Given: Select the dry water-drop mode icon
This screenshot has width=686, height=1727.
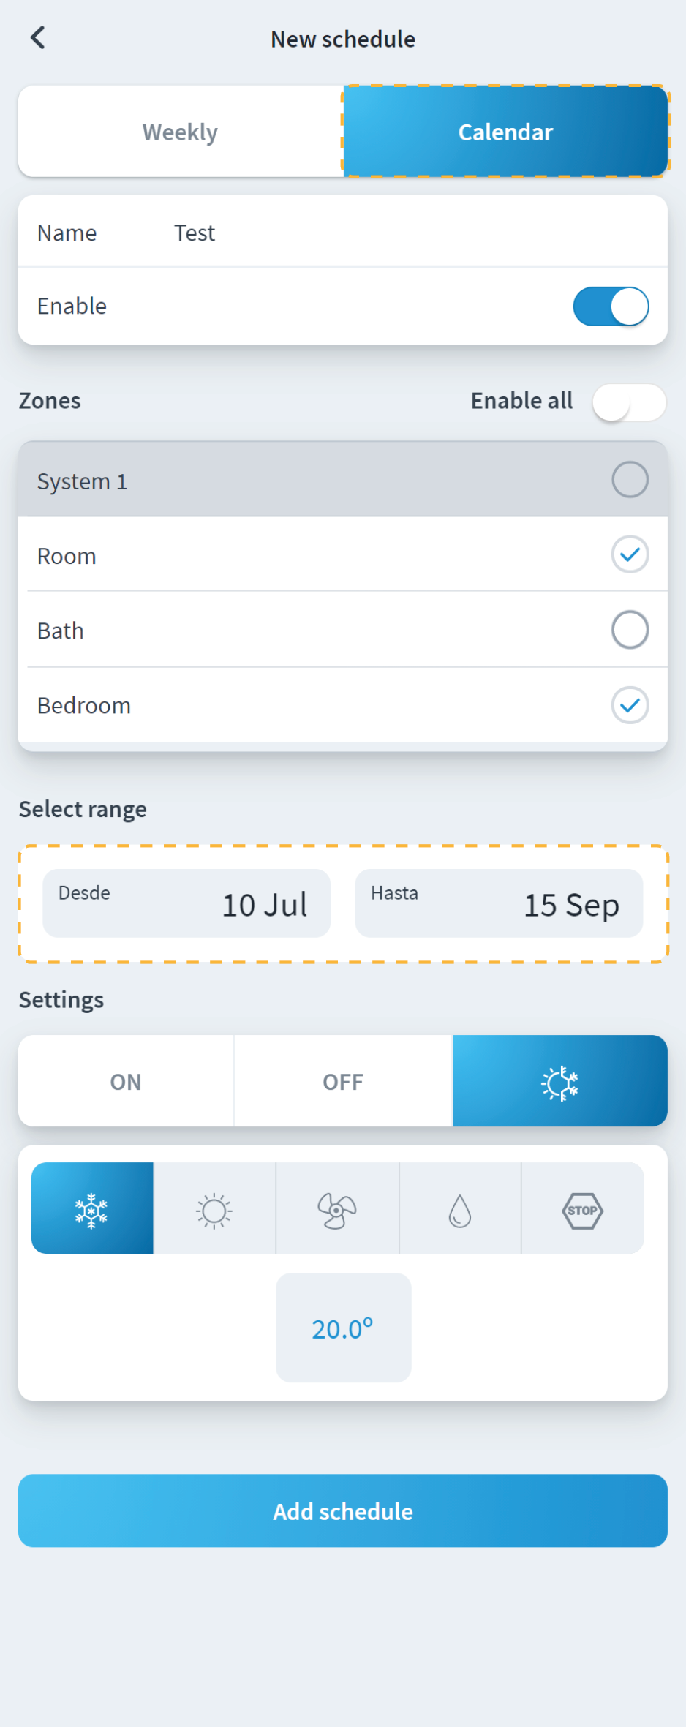Looking at the screenshot, I should coord(460,1210).
